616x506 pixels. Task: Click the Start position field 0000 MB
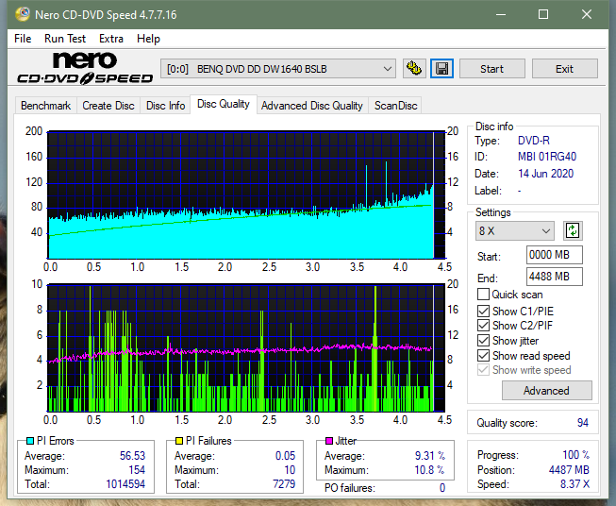(555, 255)
